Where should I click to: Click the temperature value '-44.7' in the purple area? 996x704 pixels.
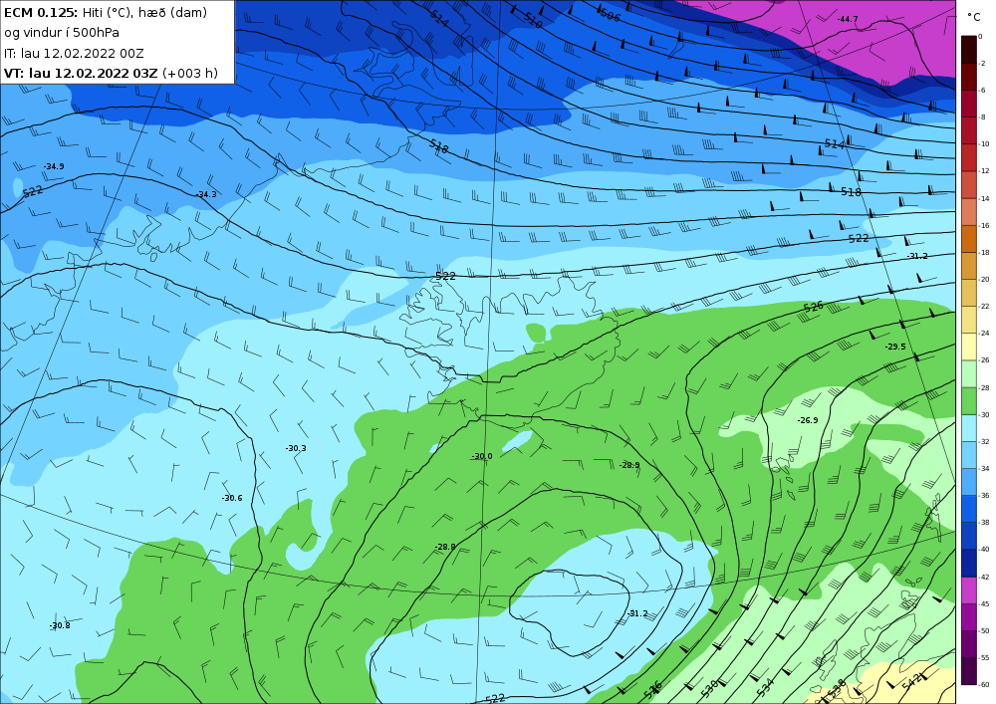click(848, 19)
